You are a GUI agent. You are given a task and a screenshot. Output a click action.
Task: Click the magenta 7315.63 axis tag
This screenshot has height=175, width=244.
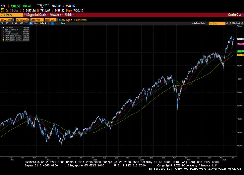(x=241, y=44)
